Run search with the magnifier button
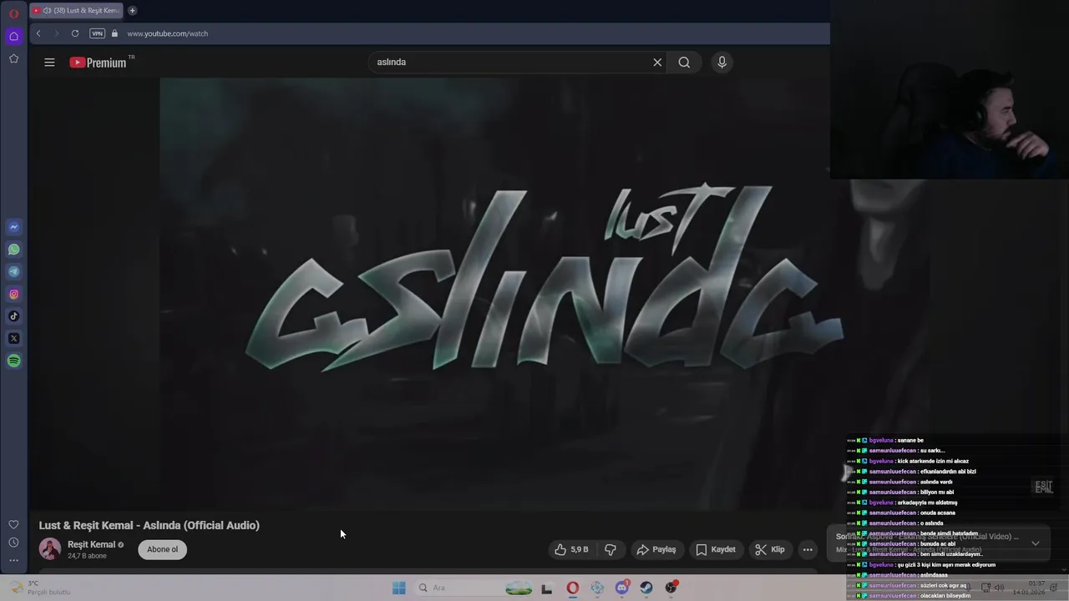Viewport: 1069px width, 601px height. (x=684, y=63)
